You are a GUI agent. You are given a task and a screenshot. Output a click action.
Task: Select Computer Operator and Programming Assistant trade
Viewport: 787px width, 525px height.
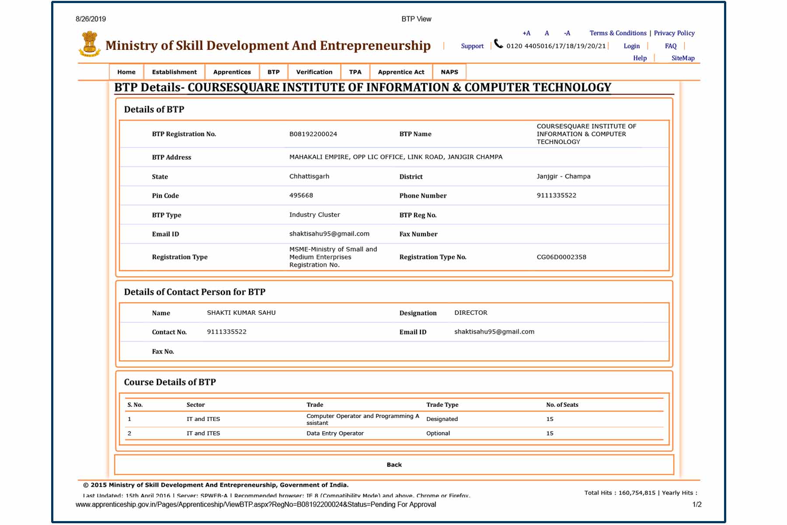[x=363, y=419]
